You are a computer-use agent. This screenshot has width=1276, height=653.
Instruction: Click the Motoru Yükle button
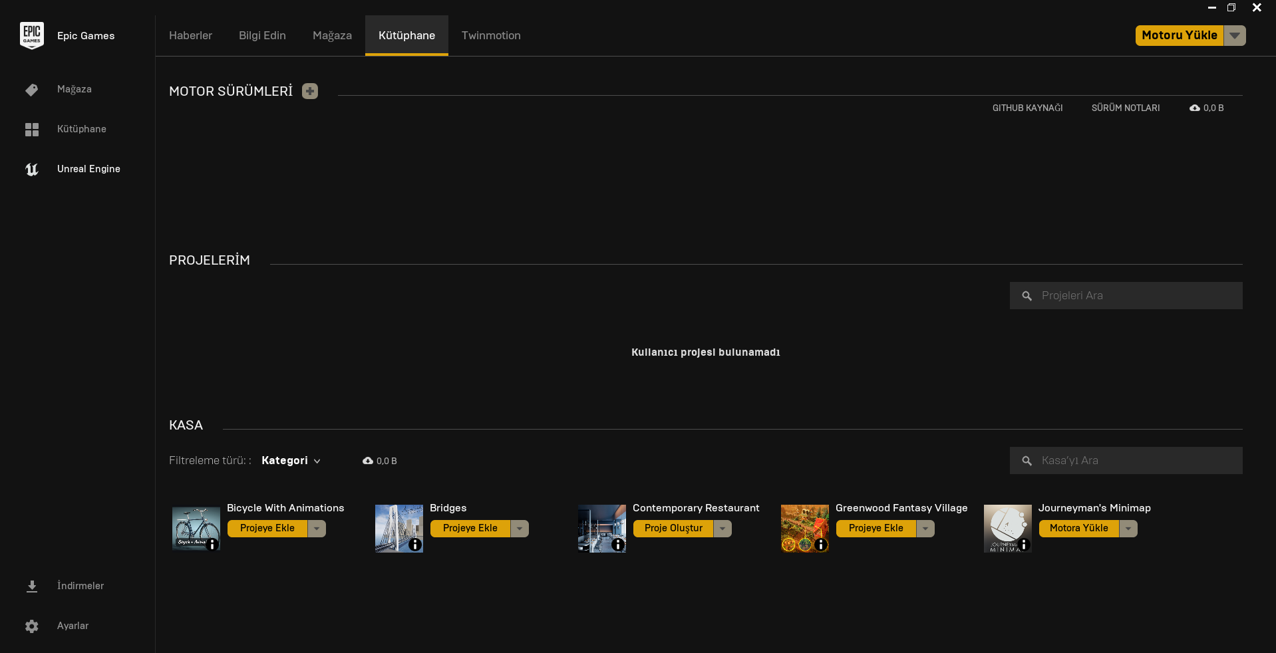[1180, 36]
